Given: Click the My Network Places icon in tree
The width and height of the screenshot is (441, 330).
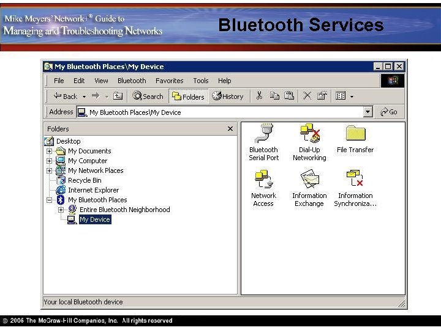Looking at the screenshot, I should click(61, 170).
